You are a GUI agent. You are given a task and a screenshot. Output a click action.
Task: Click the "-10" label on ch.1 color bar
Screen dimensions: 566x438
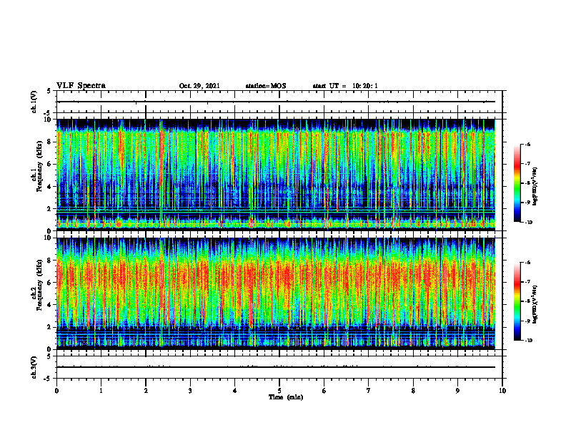click(x=529, y=223)
